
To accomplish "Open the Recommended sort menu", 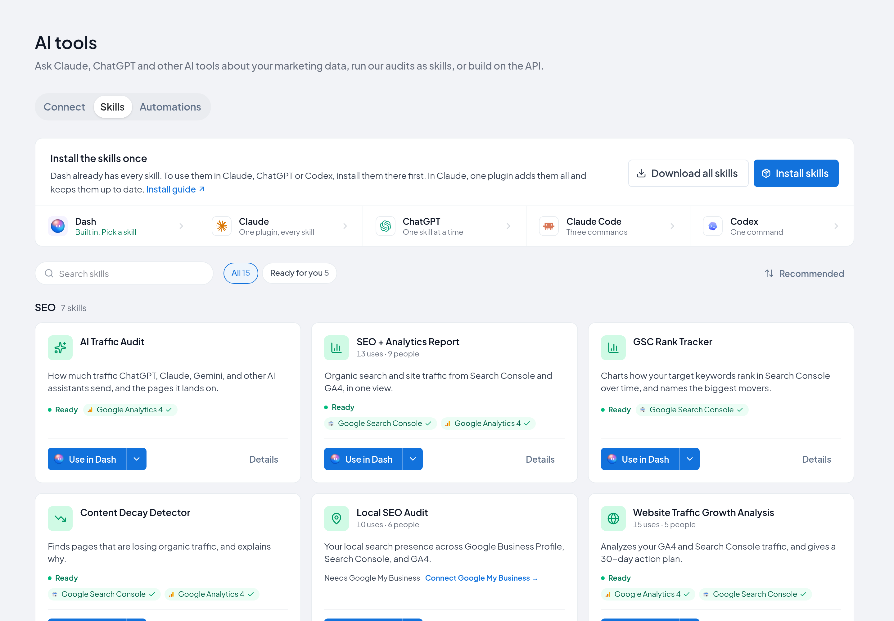I will click(804, 274).
